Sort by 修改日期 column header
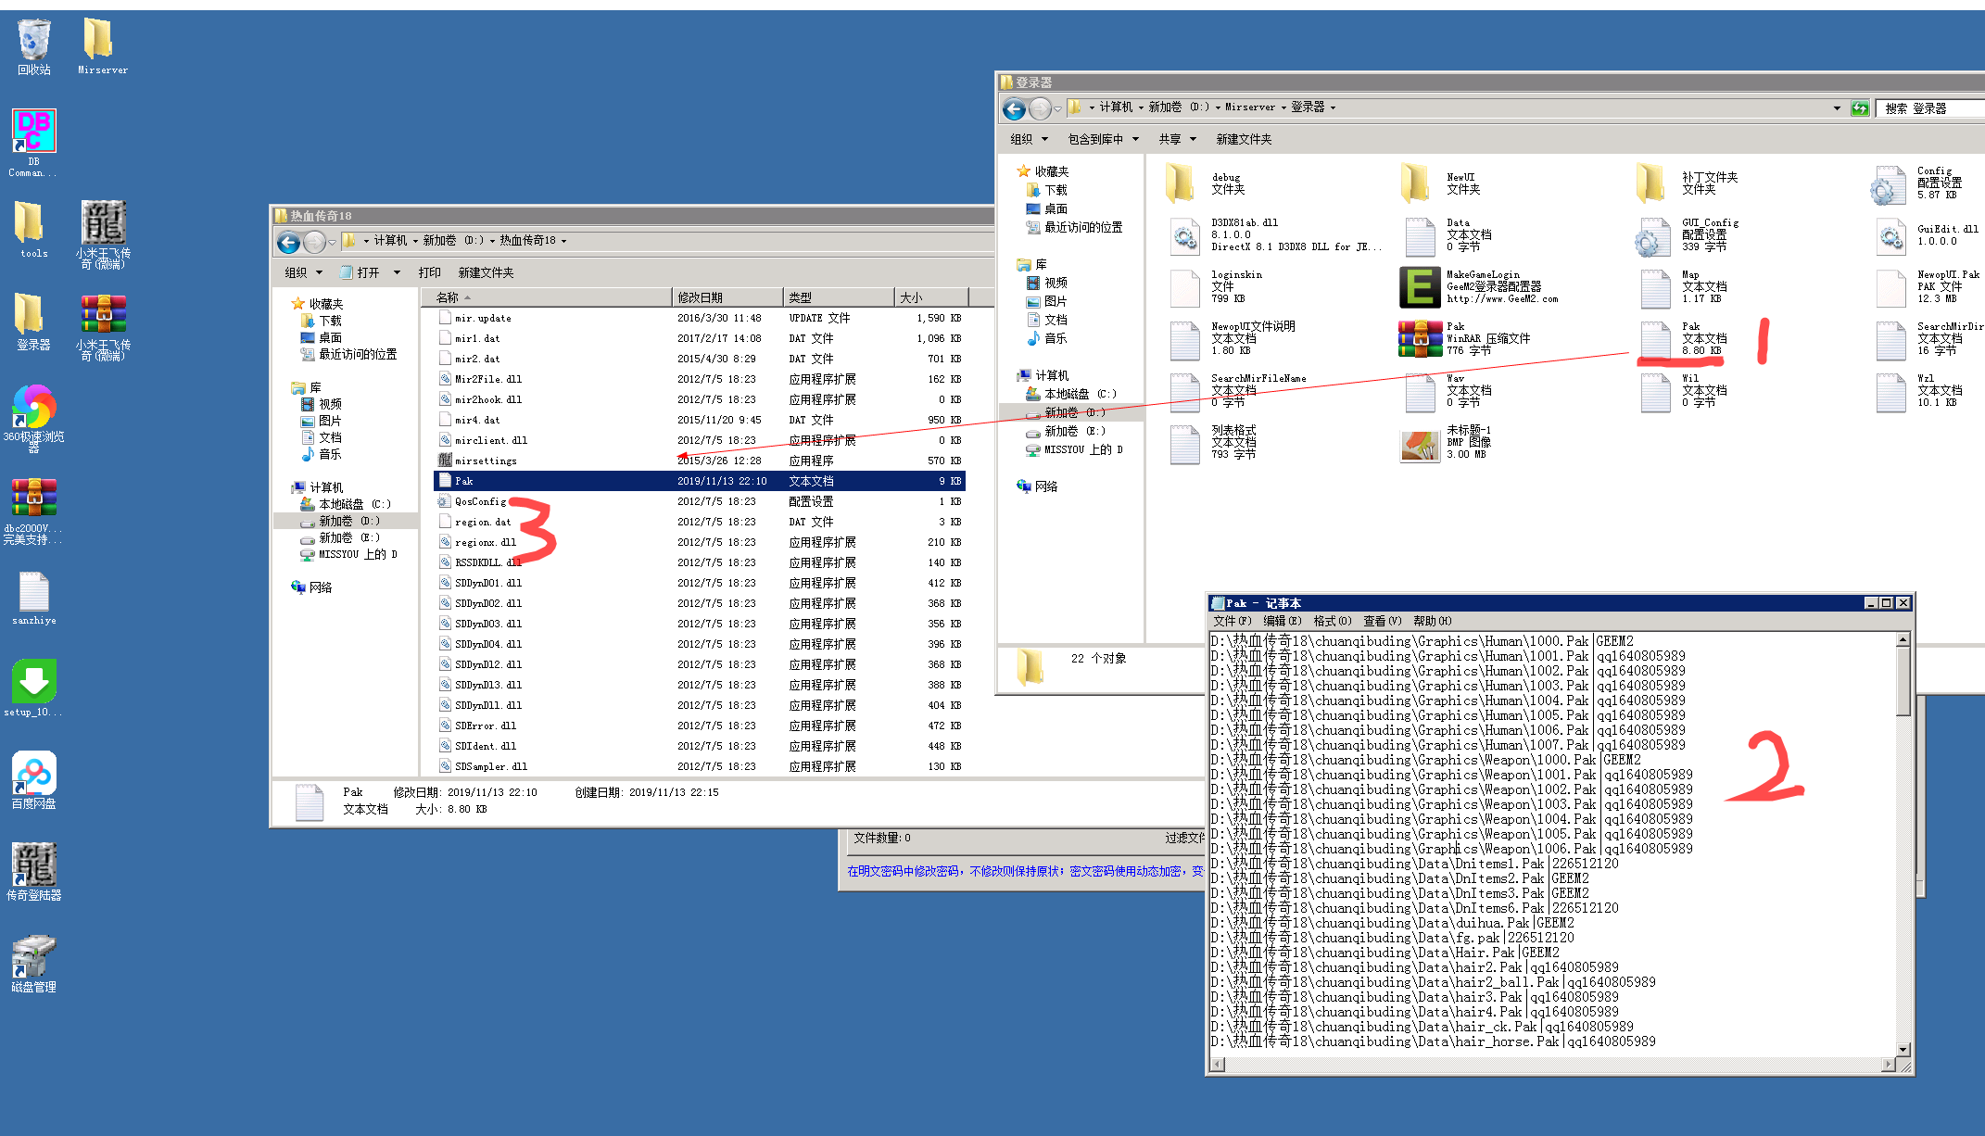This screenshot has height=1136, width=1985. tap(727, 297)
